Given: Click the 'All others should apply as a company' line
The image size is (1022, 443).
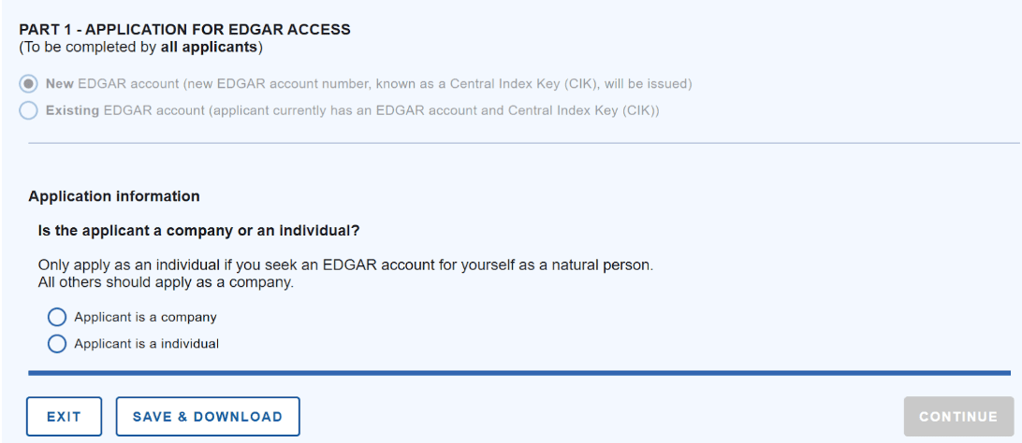Looking at the screenshot, I should tap(167, 283).
